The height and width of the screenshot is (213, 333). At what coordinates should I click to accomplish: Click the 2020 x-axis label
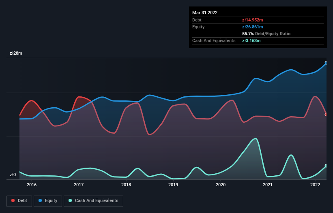(x=221, y=185)
